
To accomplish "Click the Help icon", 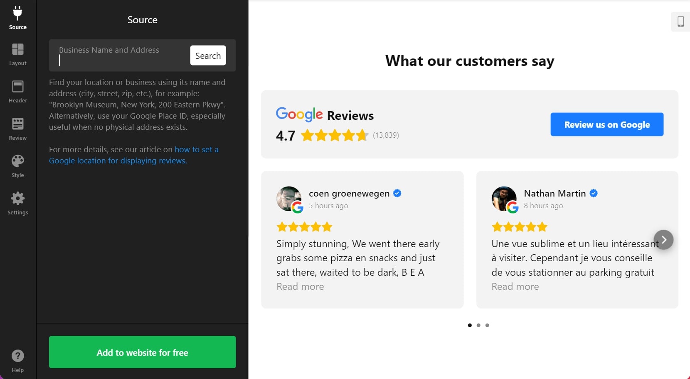I will [17, 356].
